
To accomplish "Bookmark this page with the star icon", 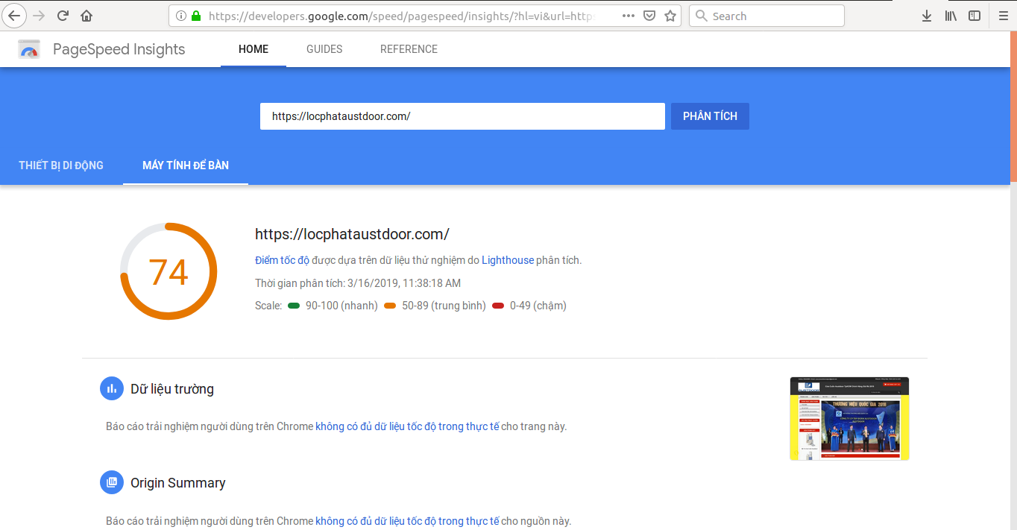I will pos(670,16).
